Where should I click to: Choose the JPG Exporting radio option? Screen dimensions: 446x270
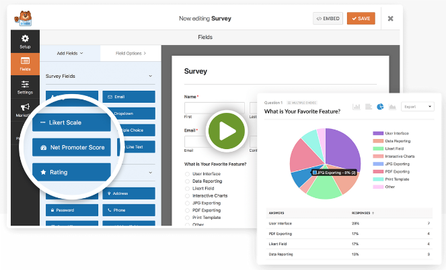187,204
